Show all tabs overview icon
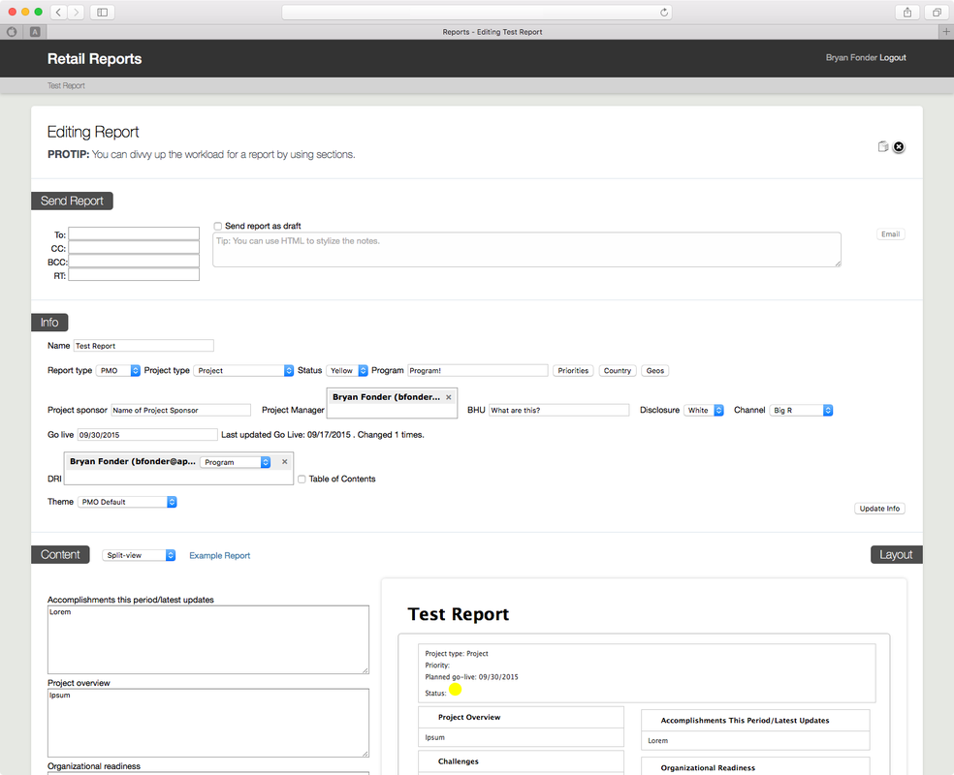 [x=937, y=13]
